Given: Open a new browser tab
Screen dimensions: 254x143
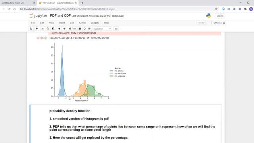Looking at the screenshot, I should (82, 3).
